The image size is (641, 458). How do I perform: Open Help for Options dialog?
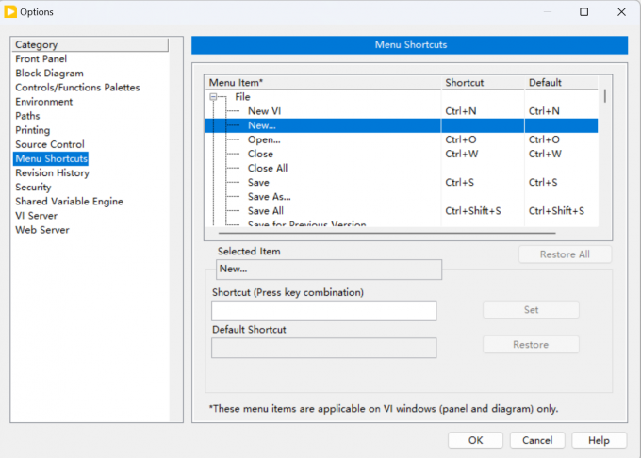pos(599,440)
